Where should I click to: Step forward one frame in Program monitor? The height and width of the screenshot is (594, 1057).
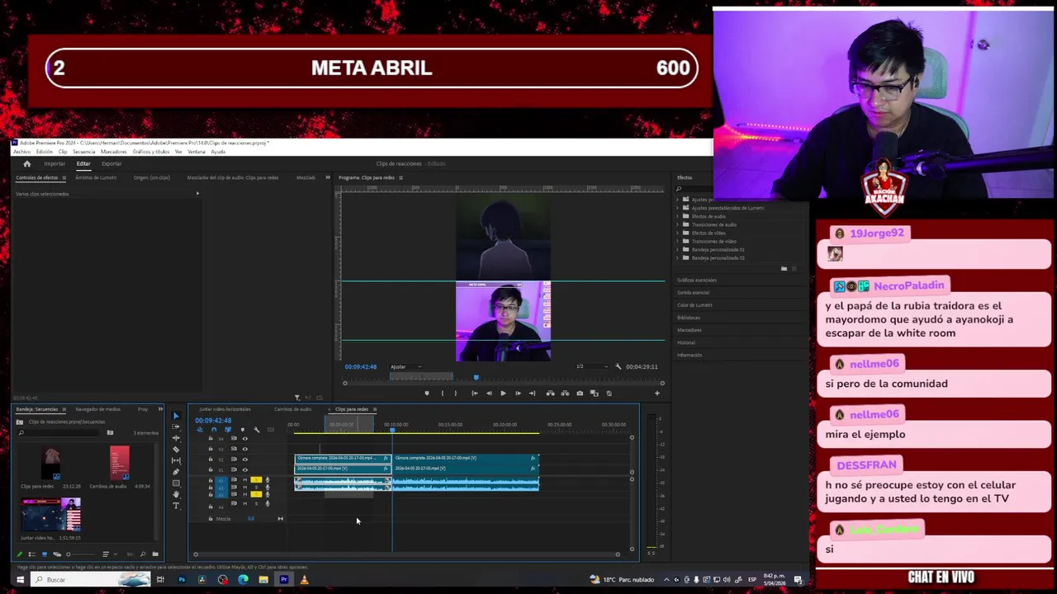[x=518, y=394]
